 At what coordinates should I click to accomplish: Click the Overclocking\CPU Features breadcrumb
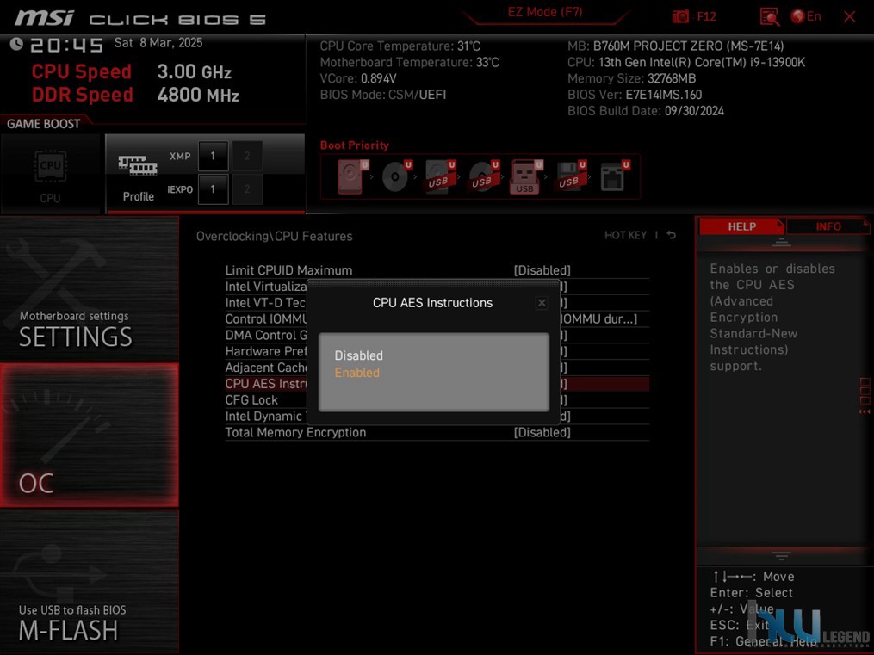coord(274,236)
